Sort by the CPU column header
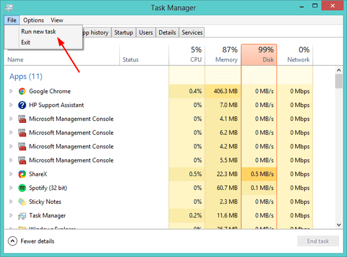The image size is (347, 257). point(187,55)
